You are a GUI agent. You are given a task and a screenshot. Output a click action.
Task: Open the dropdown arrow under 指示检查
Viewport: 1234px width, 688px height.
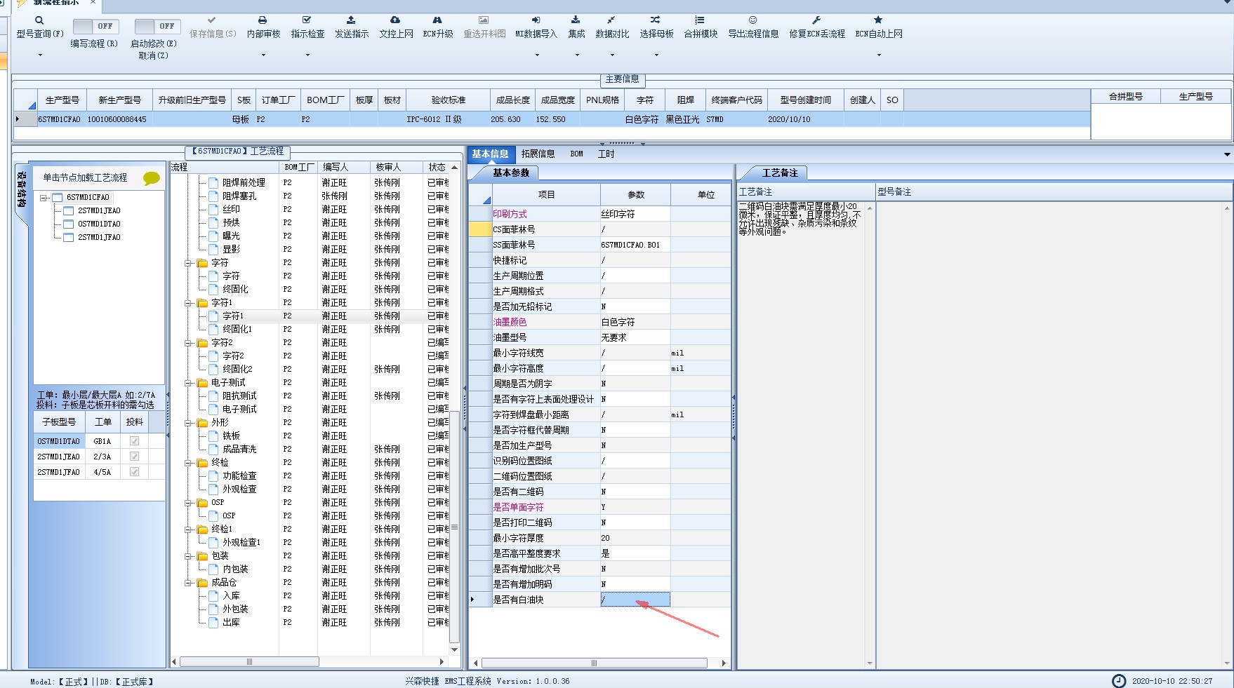[307, 55]
